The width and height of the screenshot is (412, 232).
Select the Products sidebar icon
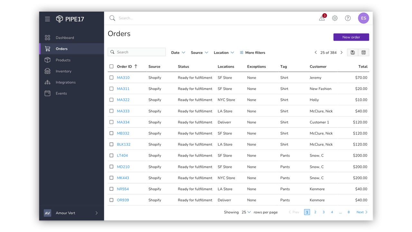point(47,60)
